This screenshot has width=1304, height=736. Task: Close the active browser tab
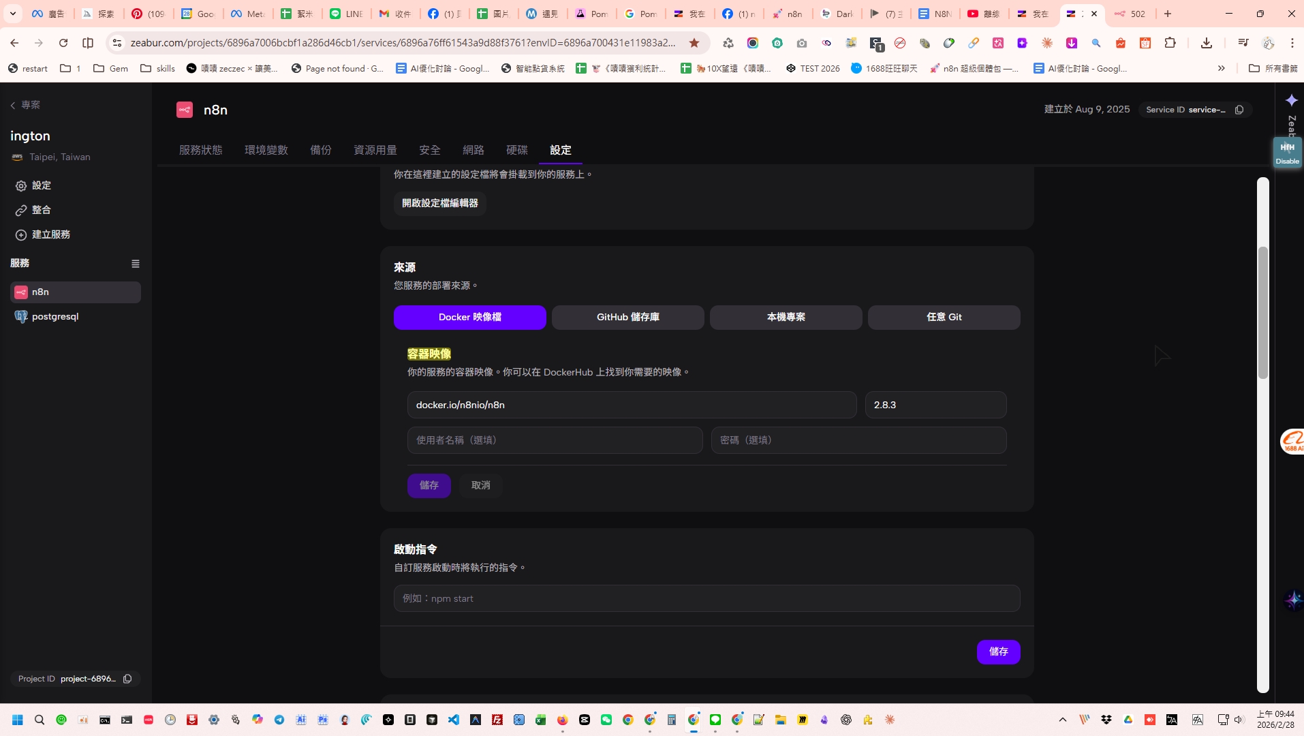coord(1094,14)
